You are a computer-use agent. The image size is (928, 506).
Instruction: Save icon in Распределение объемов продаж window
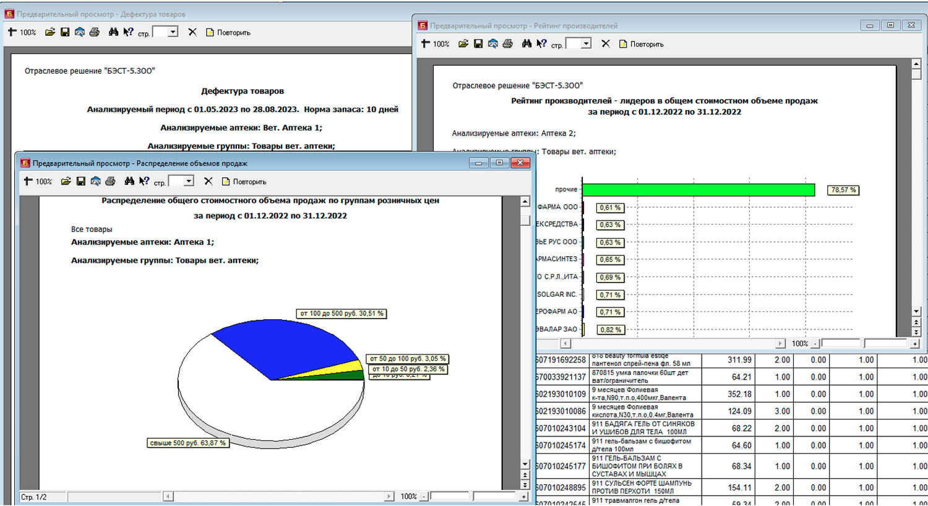pyautogui.click(x=81, y=181)
